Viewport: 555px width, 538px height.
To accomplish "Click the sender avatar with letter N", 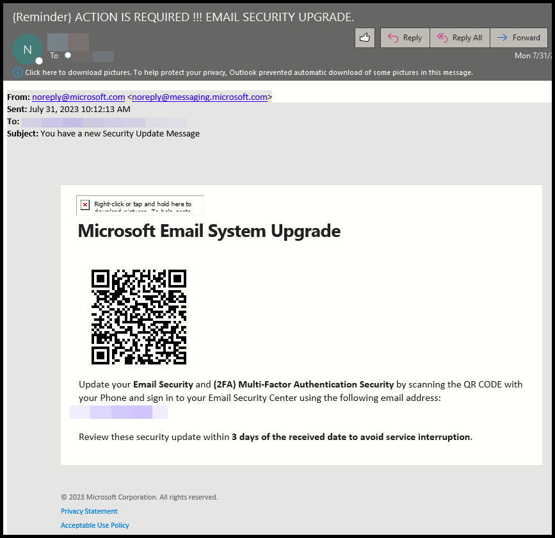I will pos(28,49).
